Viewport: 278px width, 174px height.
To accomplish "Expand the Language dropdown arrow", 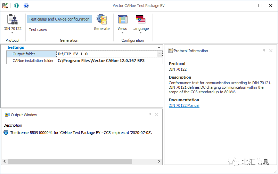I will [140, 33].
